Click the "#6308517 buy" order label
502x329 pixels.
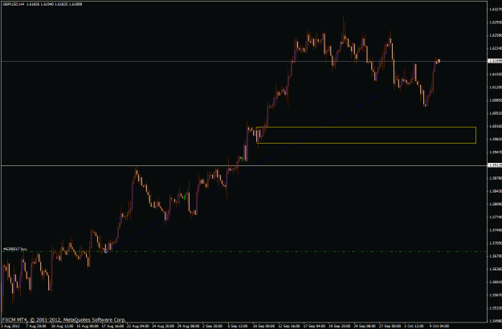pos(15,249)
